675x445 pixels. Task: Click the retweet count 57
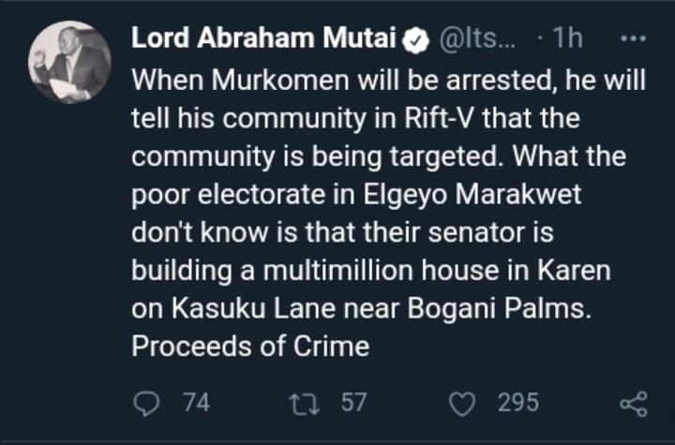point(353,403)
